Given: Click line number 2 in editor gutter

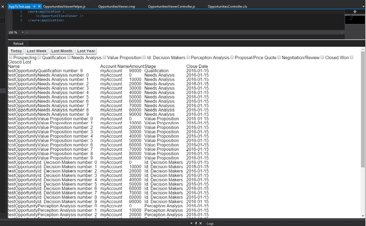Looking at the screenshot, I should point(21,16).
